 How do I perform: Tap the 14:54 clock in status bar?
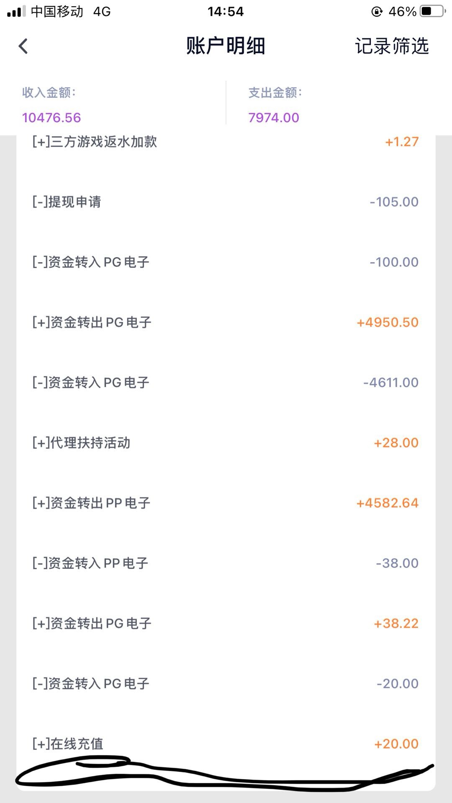[226, 11]
